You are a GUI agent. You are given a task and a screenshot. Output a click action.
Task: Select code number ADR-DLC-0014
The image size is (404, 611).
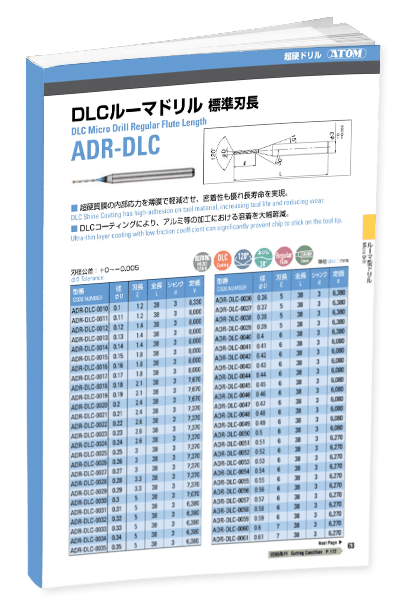[89, 349]
